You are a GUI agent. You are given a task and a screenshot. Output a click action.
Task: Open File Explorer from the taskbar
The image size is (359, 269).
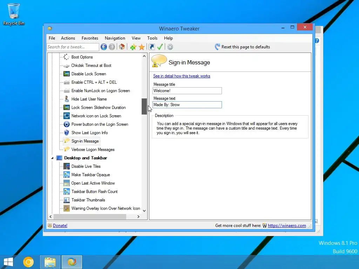pos(50,262)
